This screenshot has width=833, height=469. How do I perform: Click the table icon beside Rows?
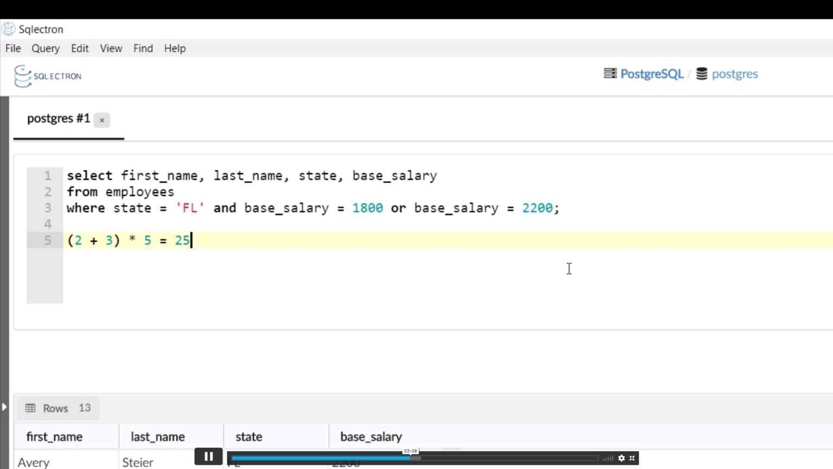(x=30, y=408)
